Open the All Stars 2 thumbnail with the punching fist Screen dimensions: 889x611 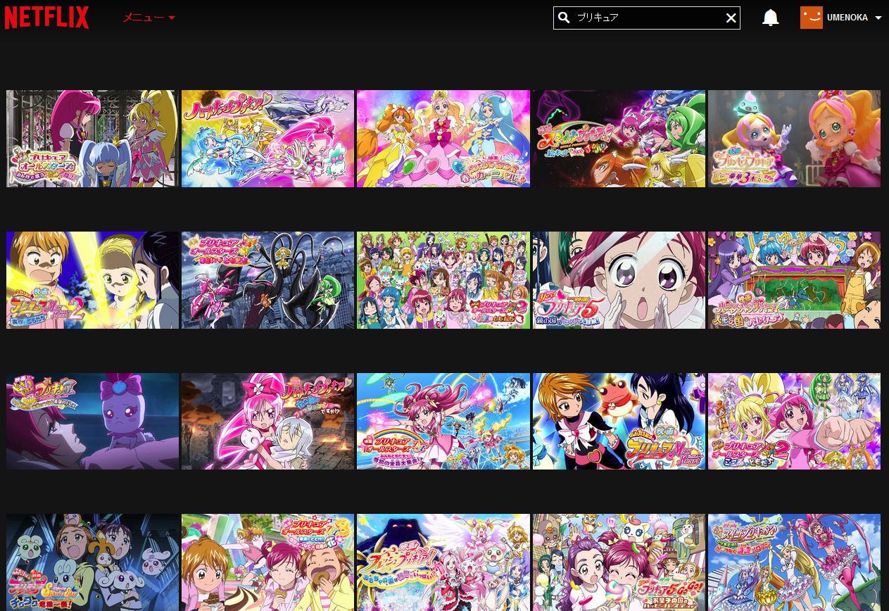[x=794, y=422]
